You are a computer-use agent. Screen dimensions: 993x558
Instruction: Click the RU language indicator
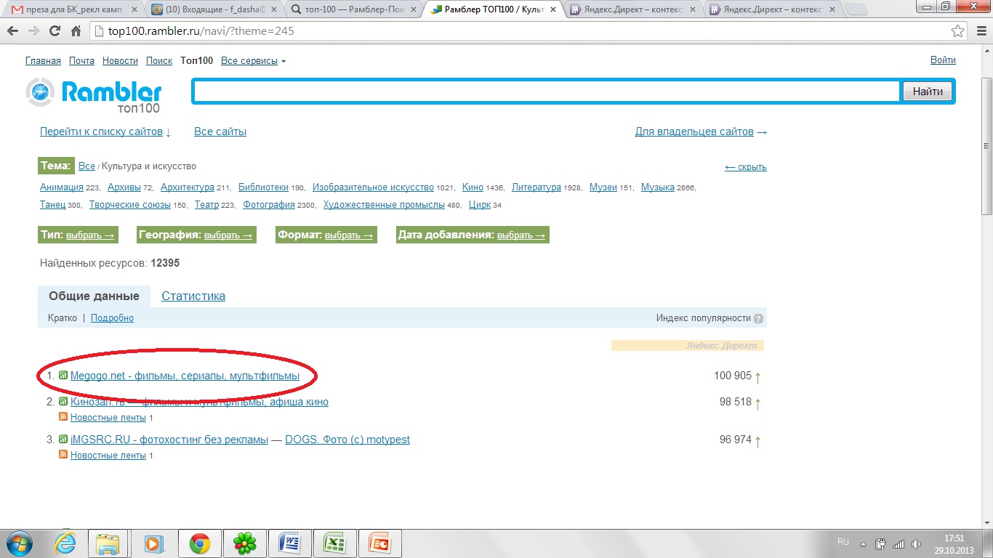click(843, 542)
